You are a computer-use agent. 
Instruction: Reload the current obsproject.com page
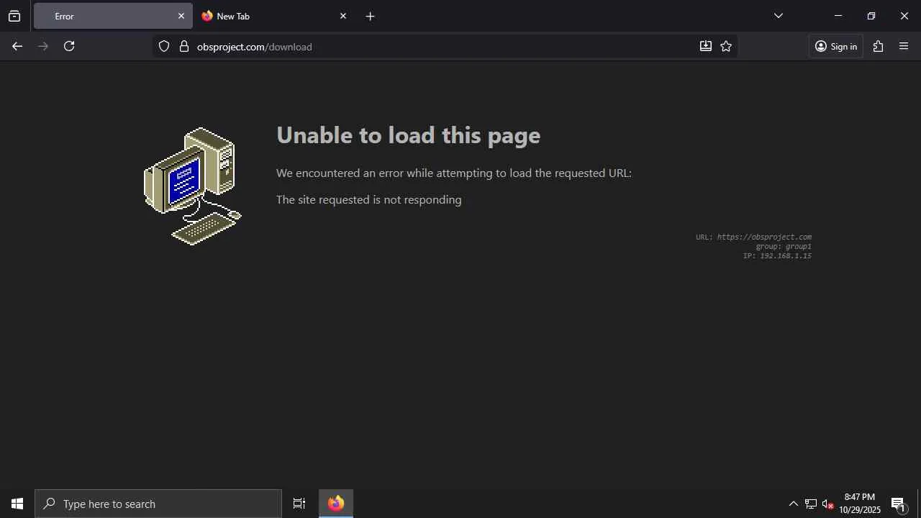[69, 46]
